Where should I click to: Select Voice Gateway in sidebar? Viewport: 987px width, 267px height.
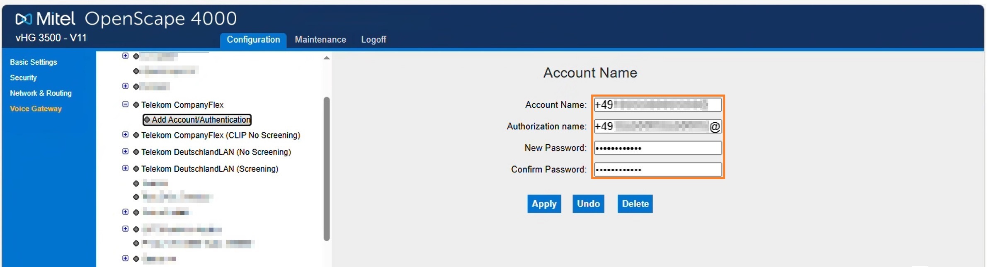coord(36,109)
